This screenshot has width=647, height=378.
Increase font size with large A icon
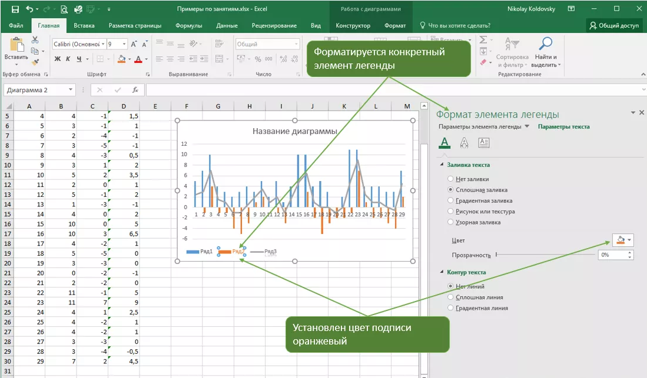(134, 44)
